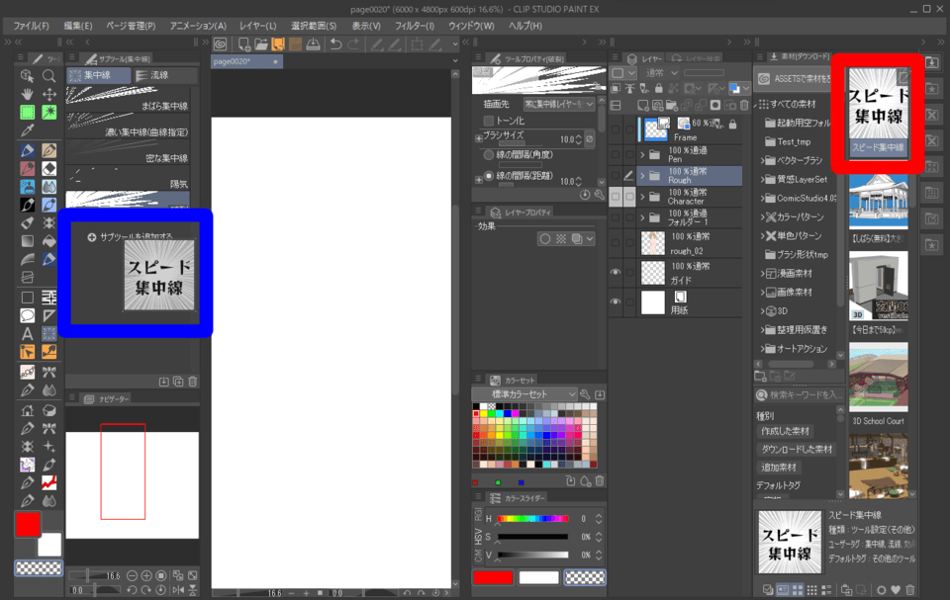Expand the Pen layer folder
Screen dimensions: 950x600
pyautogui.click(x=643, y=155)
